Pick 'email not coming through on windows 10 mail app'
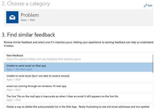 (36, 86)
